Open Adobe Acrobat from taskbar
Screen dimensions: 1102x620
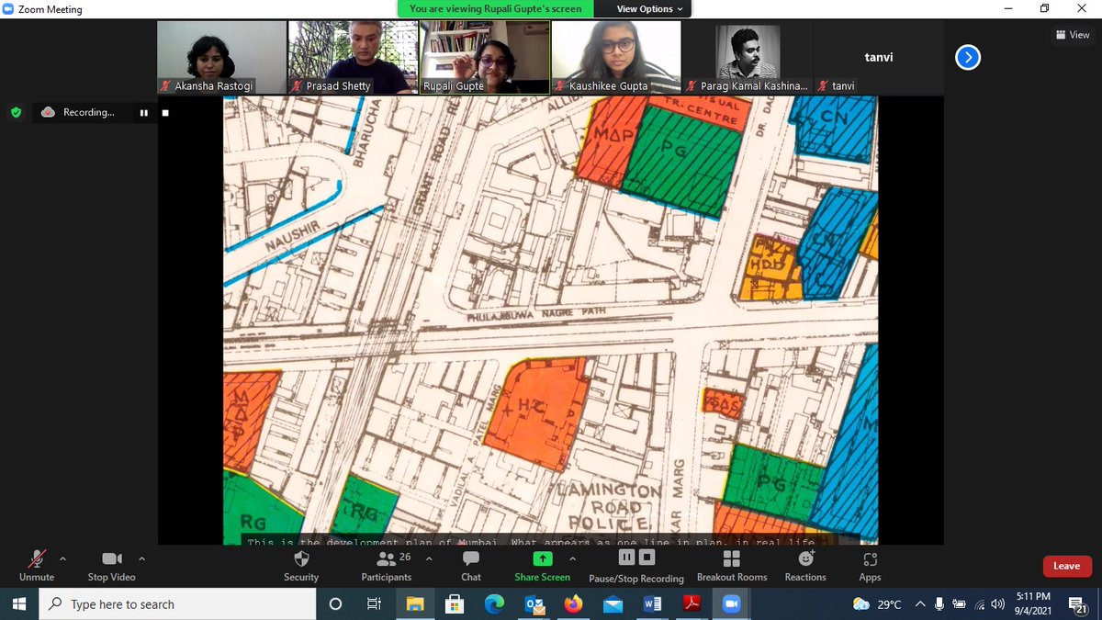pos(692,604)
